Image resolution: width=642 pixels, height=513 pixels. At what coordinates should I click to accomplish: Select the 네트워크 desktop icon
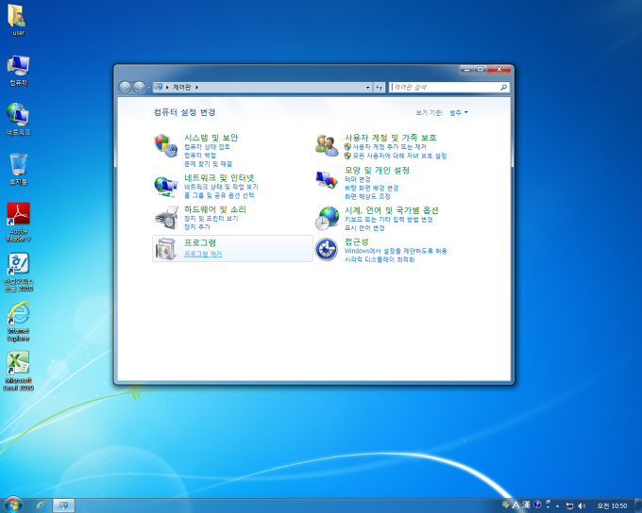(x=18, y=120)
